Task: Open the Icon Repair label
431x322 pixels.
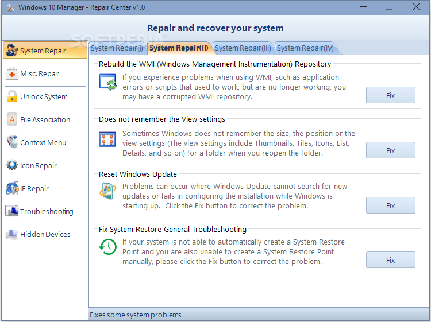Action: pos(39,166)
